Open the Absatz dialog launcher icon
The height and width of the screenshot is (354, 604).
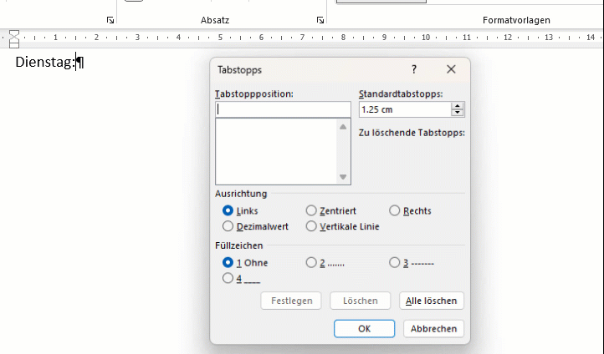320,19
